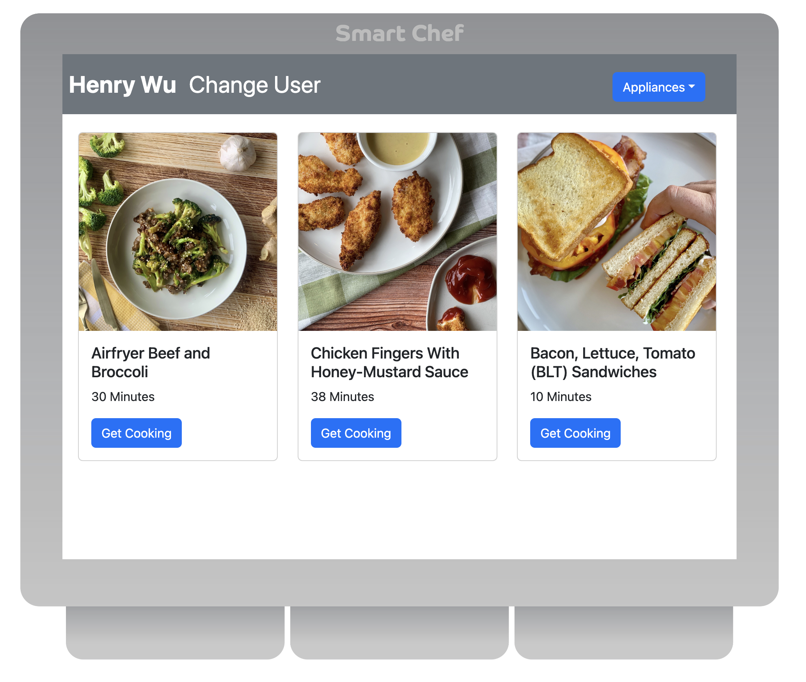Start cooking Airfryer Beef and Broccoli
The height and width of the screenshot is (682, 806).
[x=137, y=433]
